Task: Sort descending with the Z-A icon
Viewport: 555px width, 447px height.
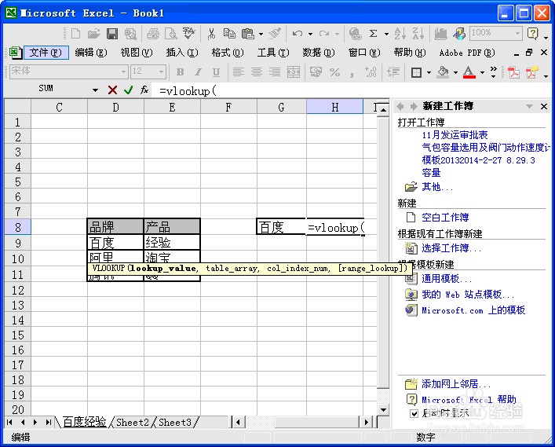Action: (418, 34)
